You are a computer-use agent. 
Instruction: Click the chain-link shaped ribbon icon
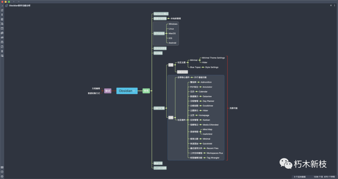(2, 15)
